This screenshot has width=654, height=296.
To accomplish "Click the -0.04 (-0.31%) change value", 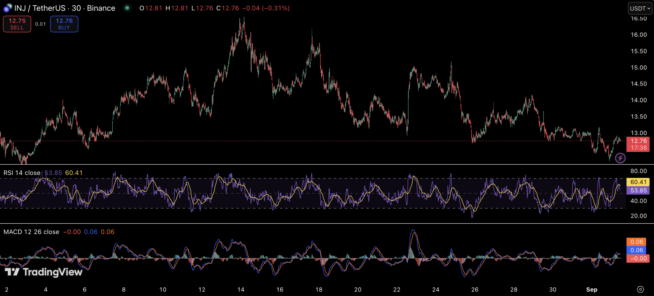I will pos(266,8).
